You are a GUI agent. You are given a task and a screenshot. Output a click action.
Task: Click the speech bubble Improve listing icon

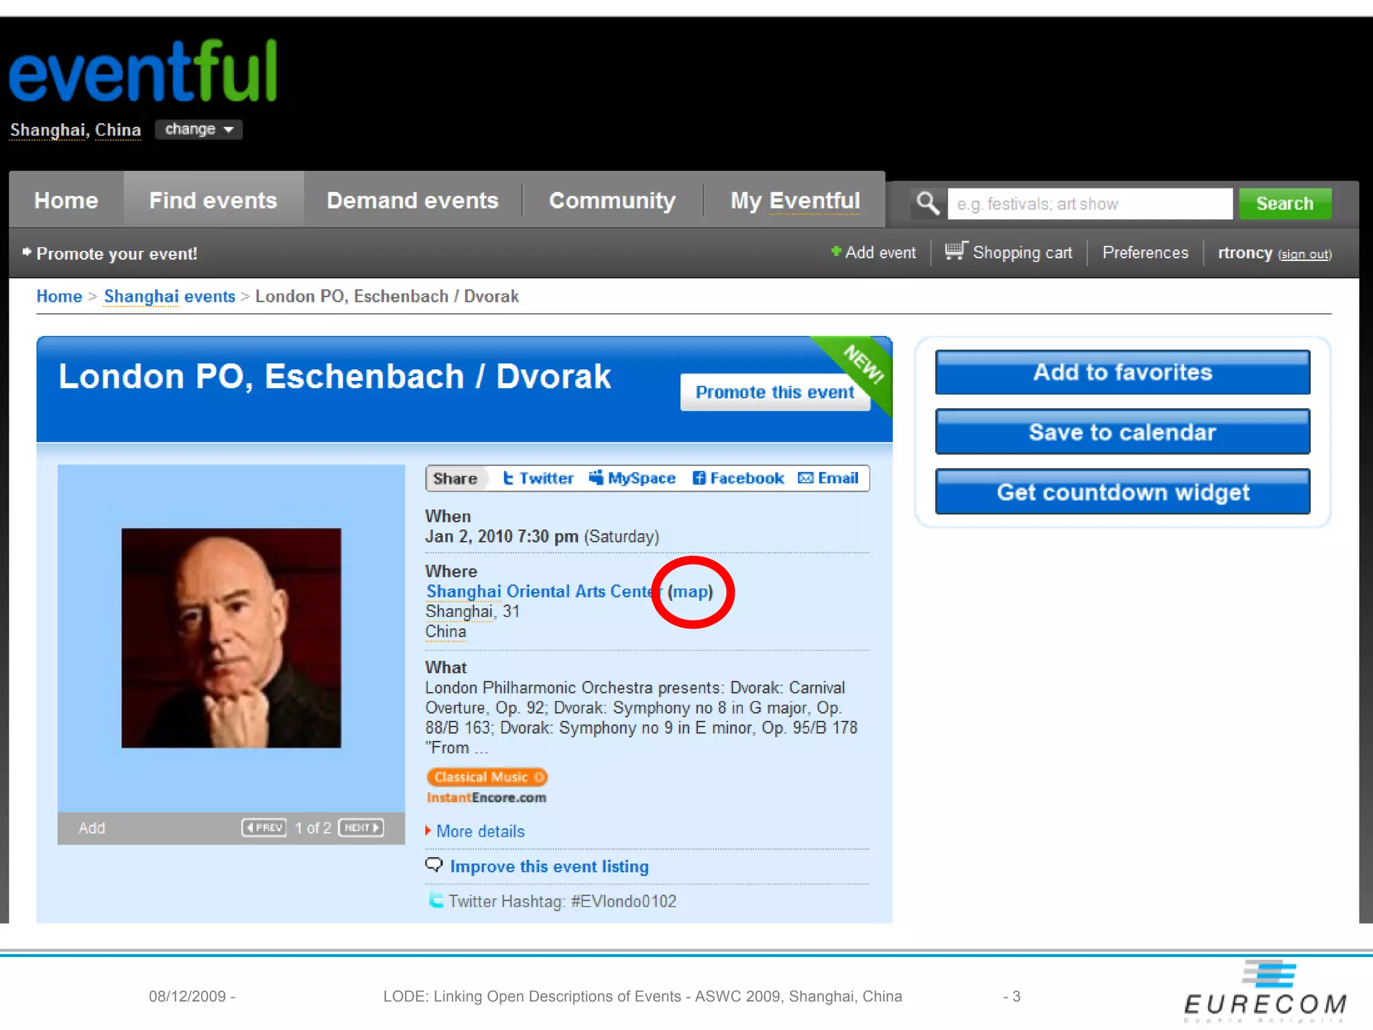[x=434, y=865]
